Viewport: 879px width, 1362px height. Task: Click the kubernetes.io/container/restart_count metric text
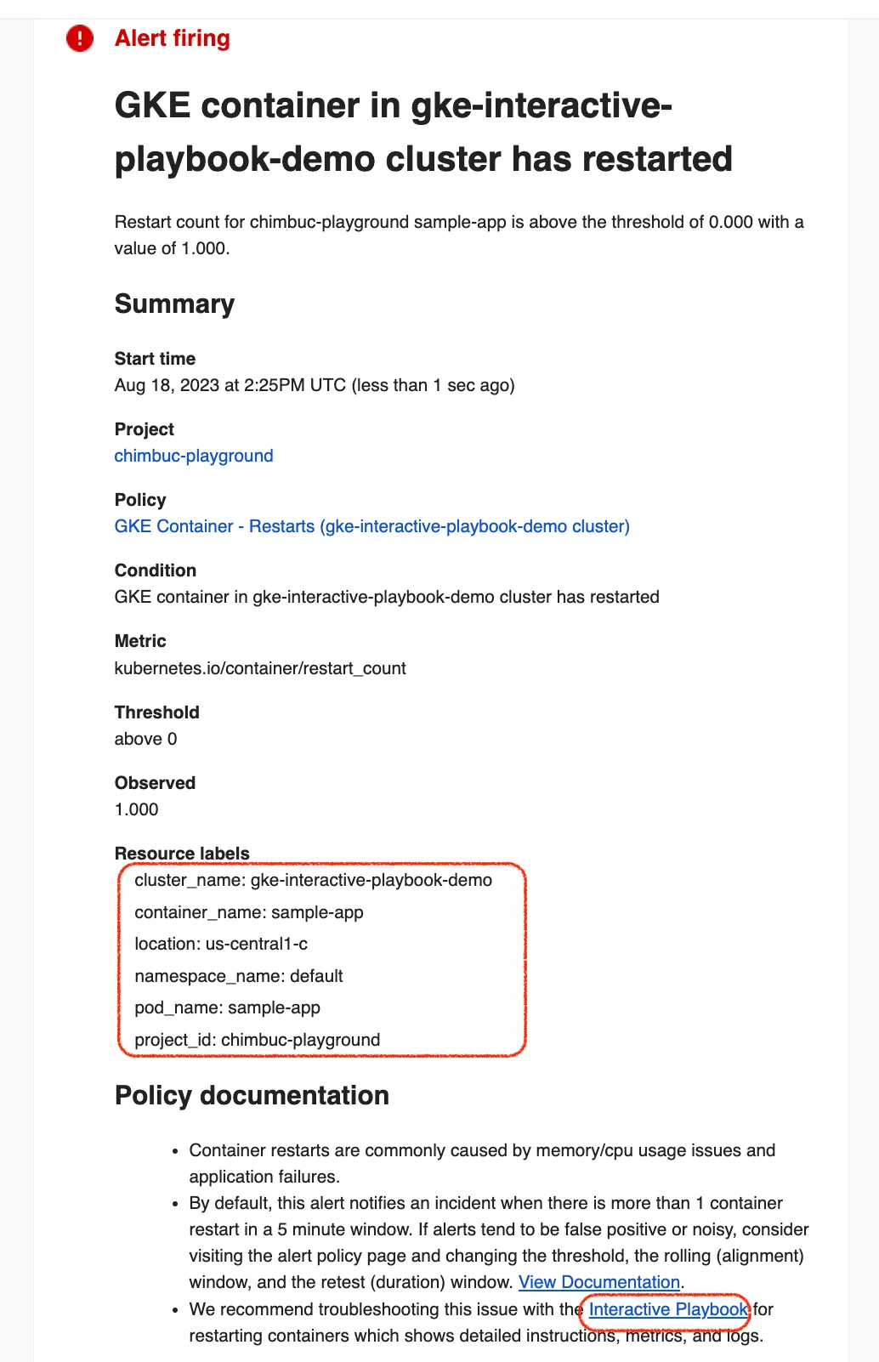point(260,668)
